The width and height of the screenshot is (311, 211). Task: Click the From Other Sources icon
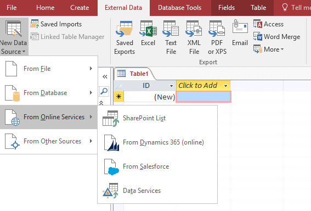point(13,141)
